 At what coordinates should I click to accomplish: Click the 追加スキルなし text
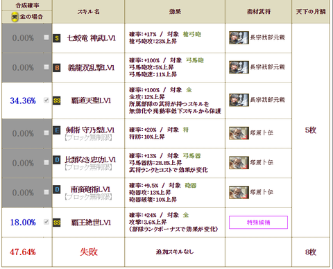175,252
